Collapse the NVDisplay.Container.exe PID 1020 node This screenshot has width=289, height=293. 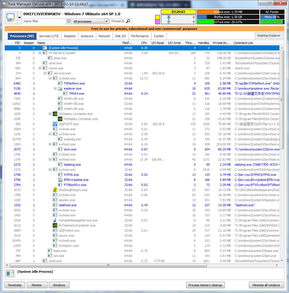50,114
